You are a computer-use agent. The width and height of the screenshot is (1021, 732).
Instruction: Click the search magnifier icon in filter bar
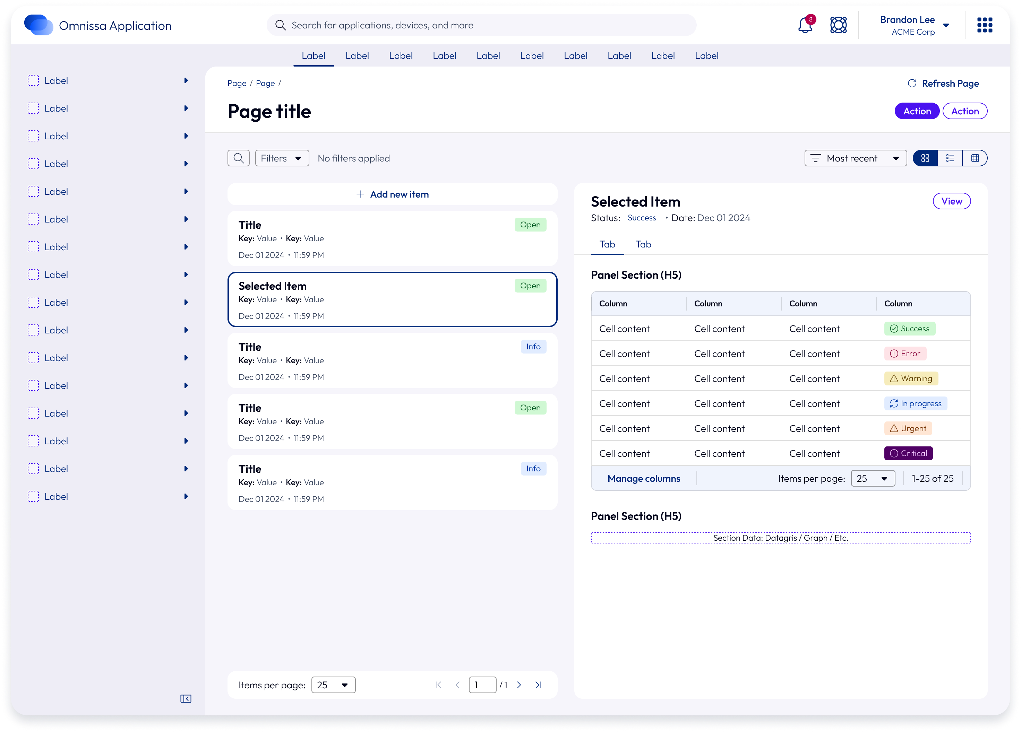[238, 158]
